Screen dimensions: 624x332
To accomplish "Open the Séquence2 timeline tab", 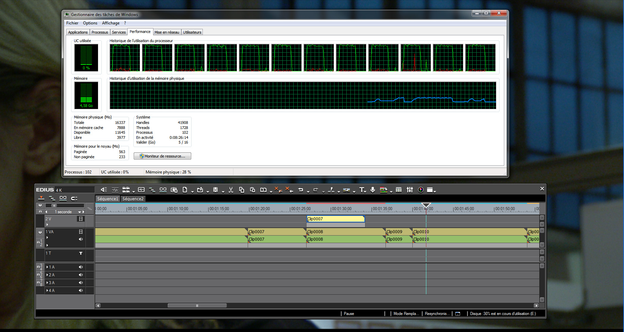I will click(x=133, y=199).
